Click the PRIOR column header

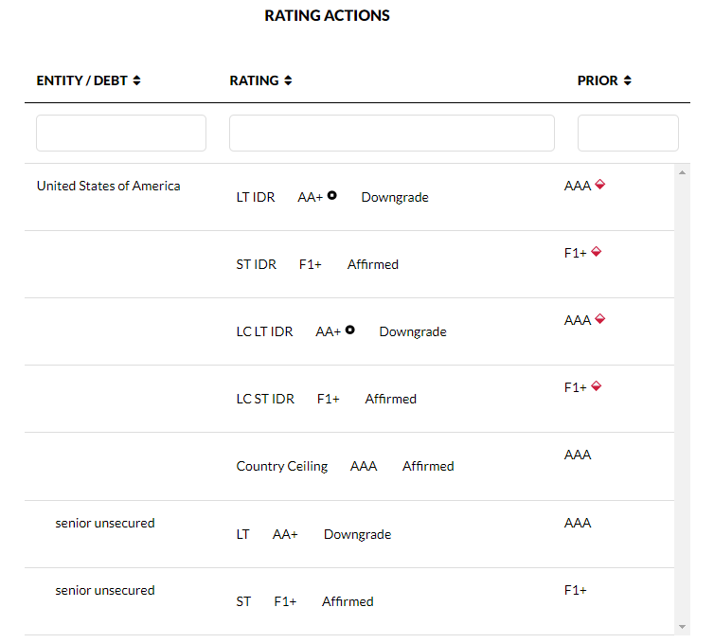(x=598, y=80)
